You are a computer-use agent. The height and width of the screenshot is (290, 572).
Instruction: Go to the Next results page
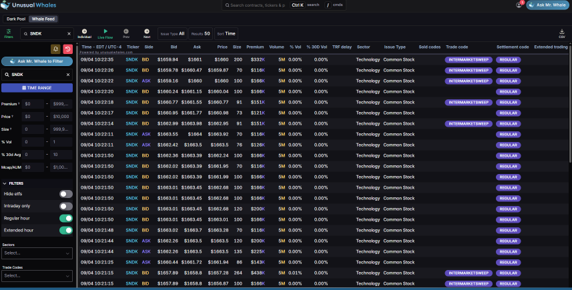(147, 33)
